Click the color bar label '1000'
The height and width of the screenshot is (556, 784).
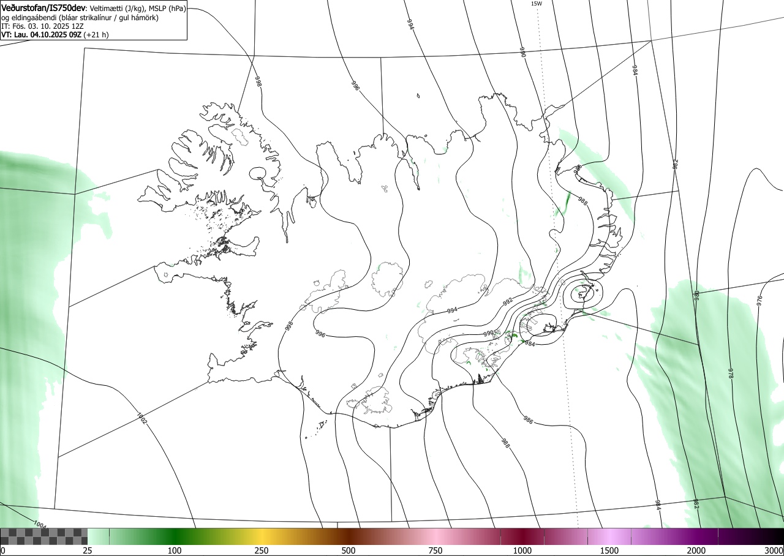click(522, 550)
